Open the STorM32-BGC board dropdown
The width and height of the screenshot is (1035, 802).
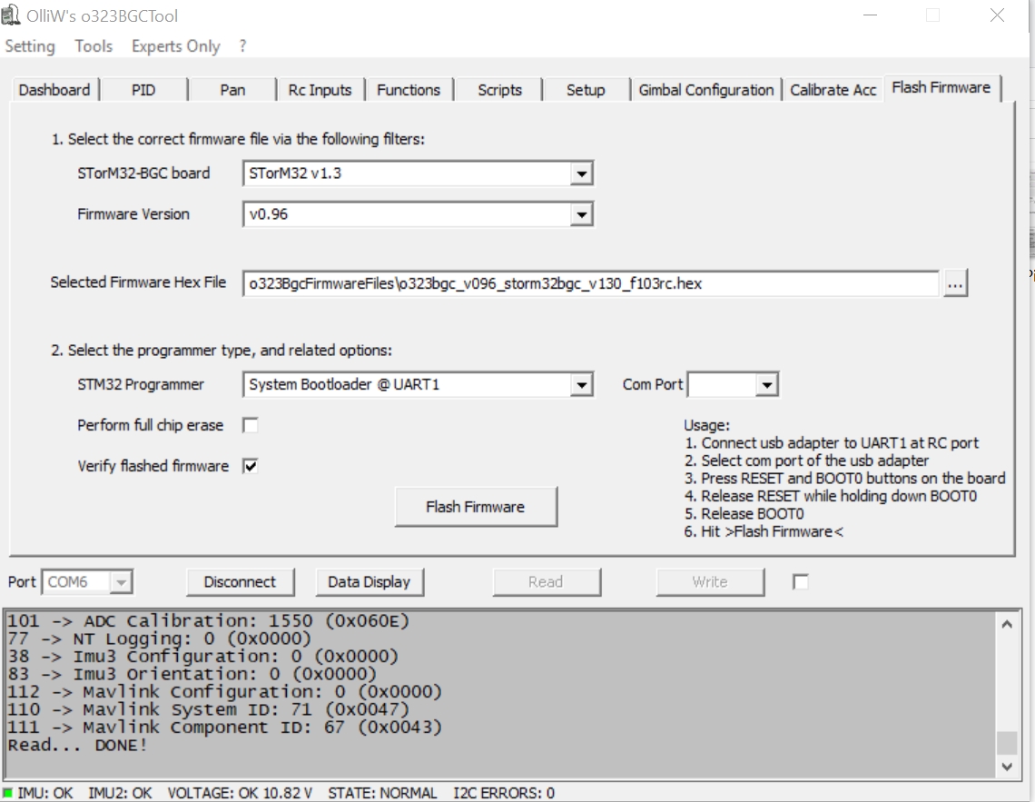[x=582, y=173]
